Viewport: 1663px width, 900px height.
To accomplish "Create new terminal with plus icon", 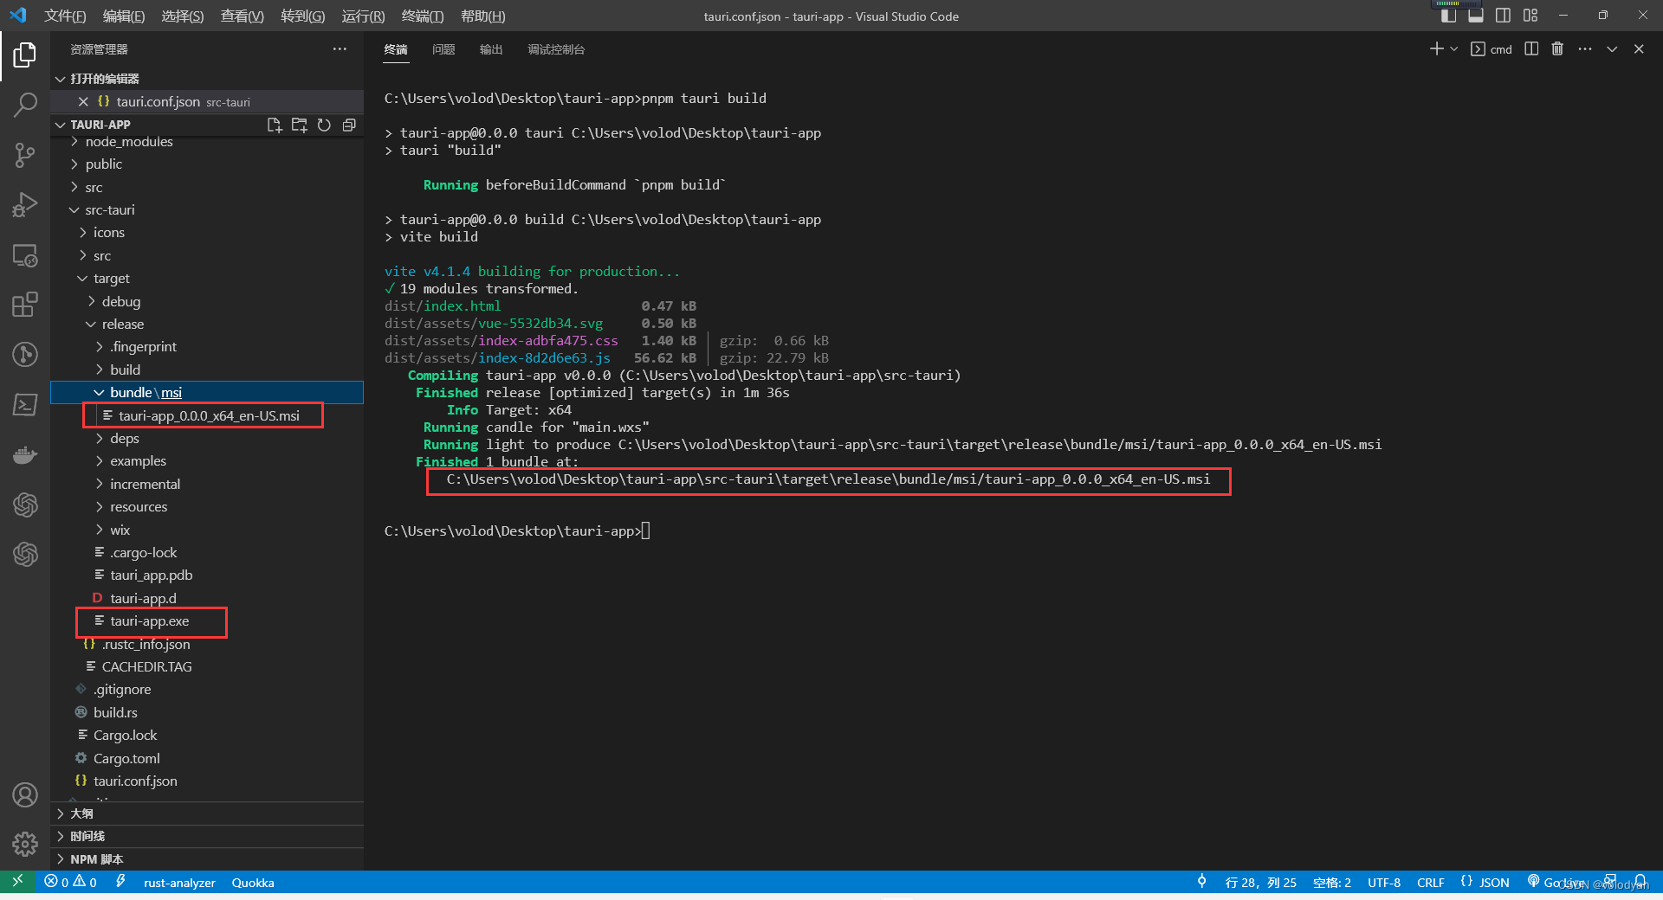I will click(x=1436, y=49).
